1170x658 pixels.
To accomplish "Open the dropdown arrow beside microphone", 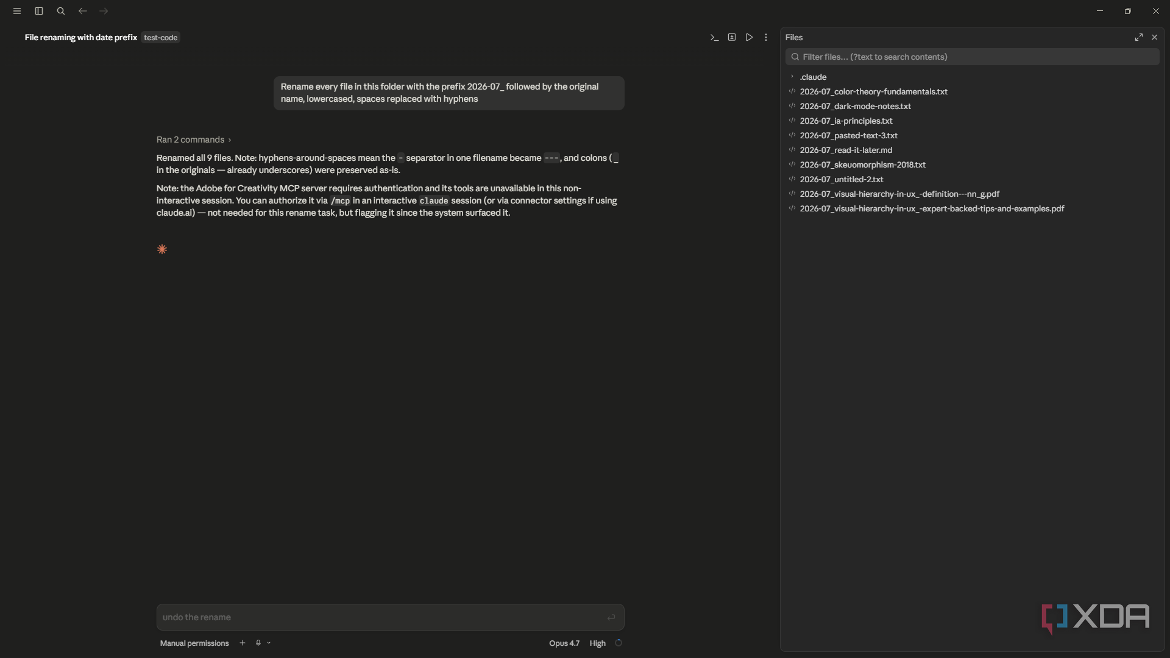I will 269,643.
